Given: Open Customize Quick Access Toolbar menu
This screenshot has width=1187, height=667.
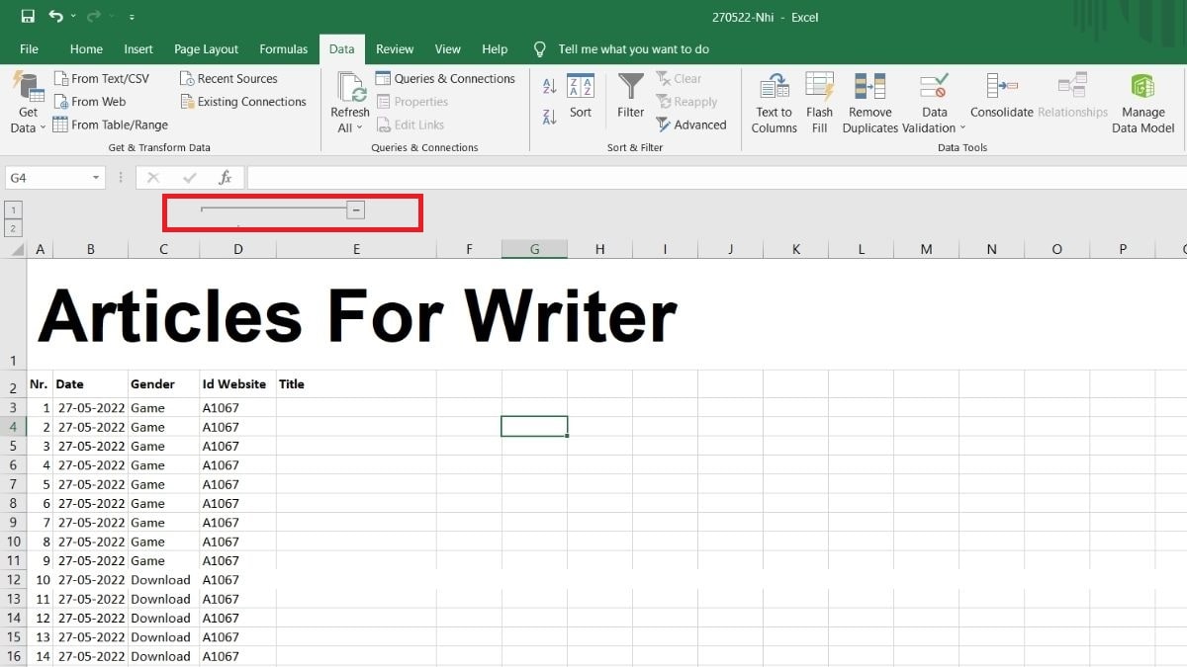Looking at the screenshot, I should pos(133,17).
